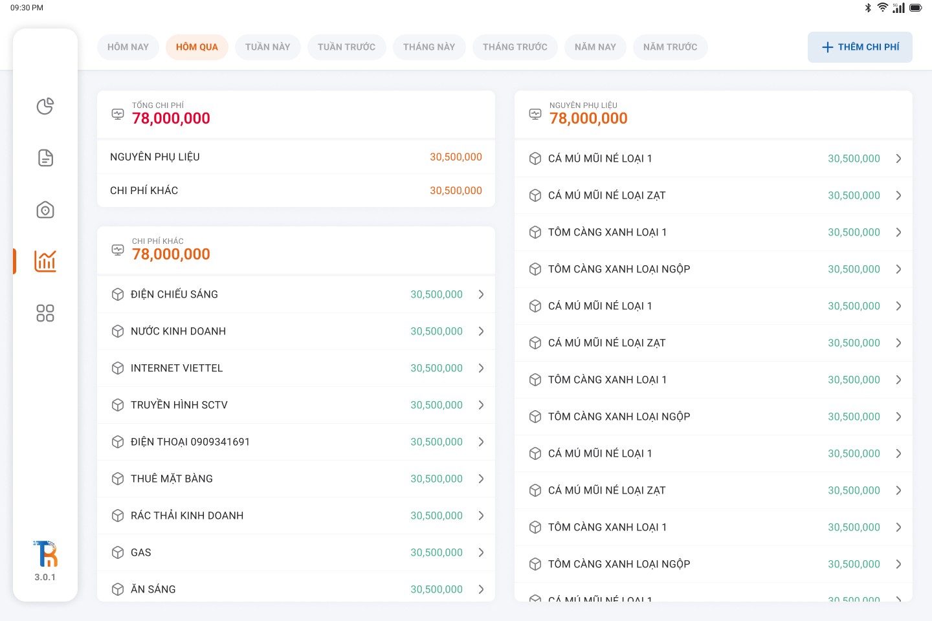Viewport: 932px width, 621px height.
Task: Expand ĐIỆN THOẠI 0909341691 row chevron
Action: (481, 442)
